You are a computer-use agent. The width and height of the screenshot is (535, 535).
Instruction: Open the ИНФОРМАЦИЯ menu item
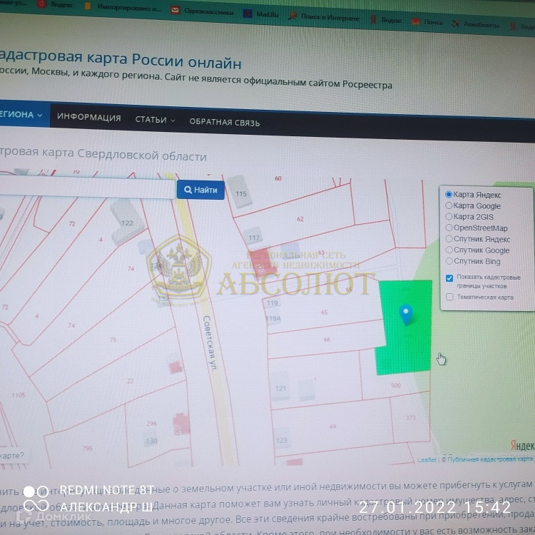tap(88, 117)
